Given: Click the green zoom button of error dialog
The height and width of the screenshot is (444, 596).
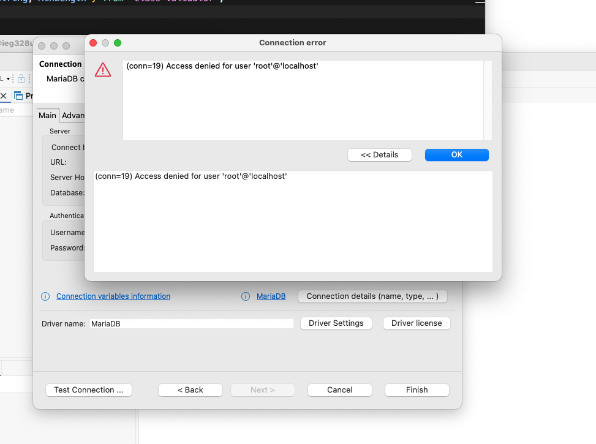Looking at the screenshot, I should (x=118, y=43).
